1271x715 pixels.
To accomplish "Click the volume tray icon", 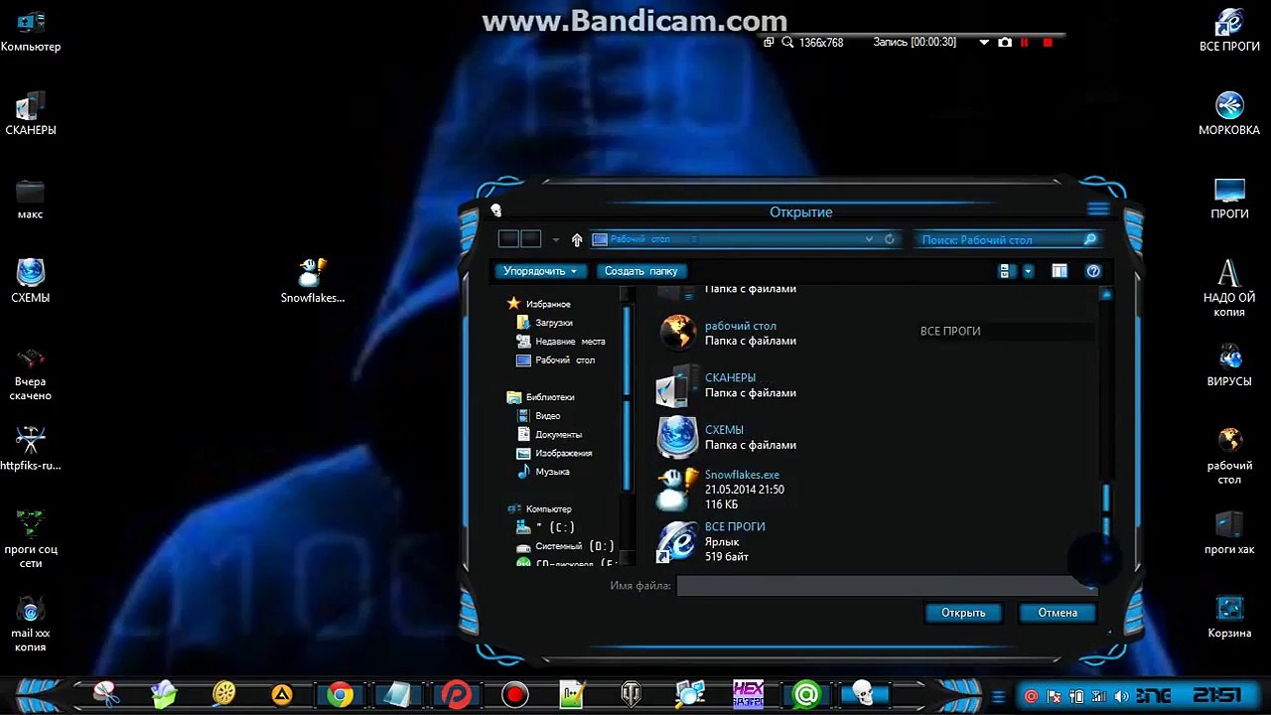I will pyautogui.click(x=1120, y=696).
